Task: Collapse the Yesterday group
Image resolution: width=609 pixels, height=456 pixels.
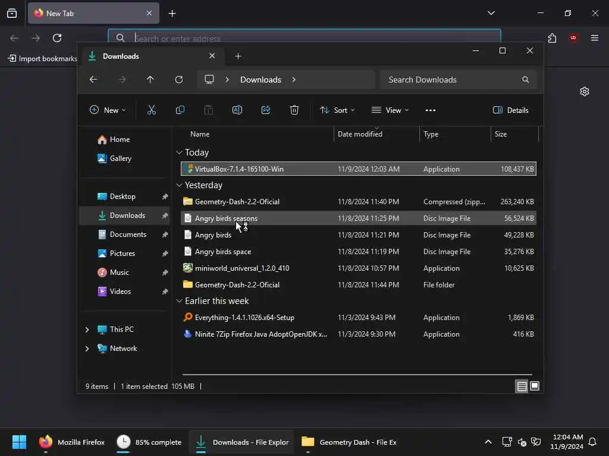Action: (179, 185)
